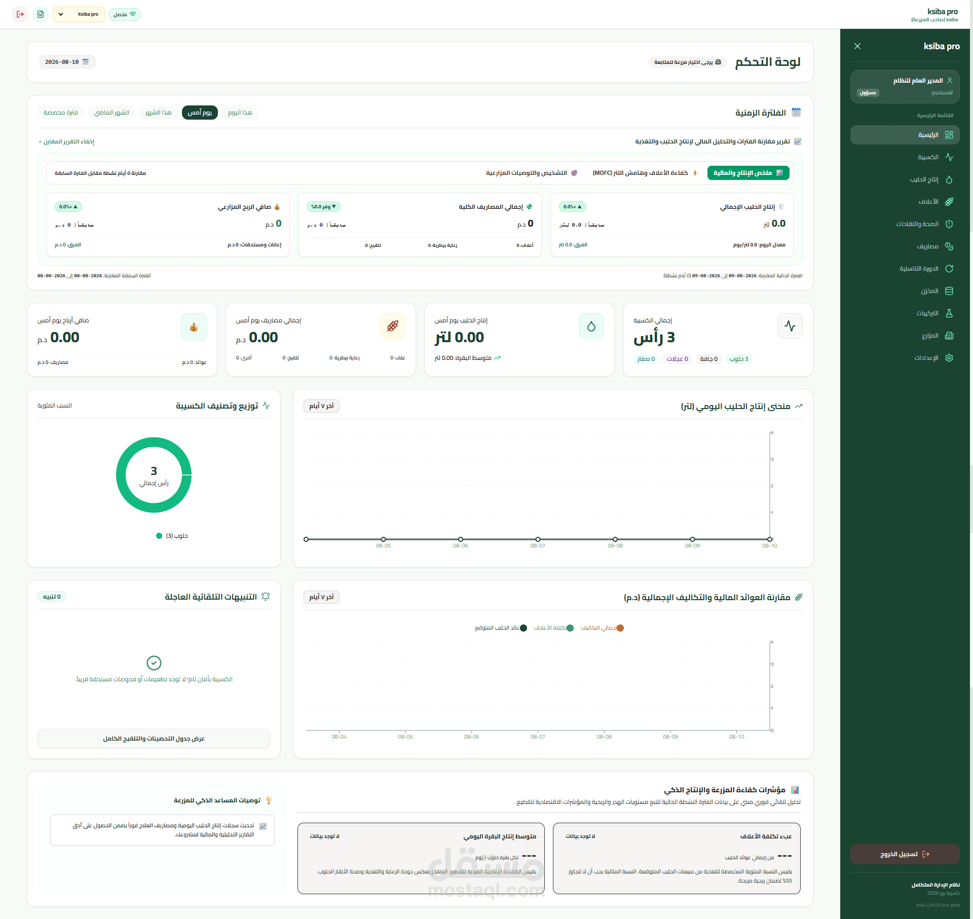Switch to كفاءة الأعلاف وهامش اللتر tab
Image resolution: width=973 pixels, height=919 pixels.
coord(645,173)
